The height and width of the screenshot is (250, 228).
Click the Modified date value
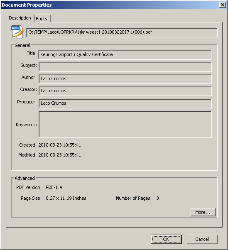(59, 155)
